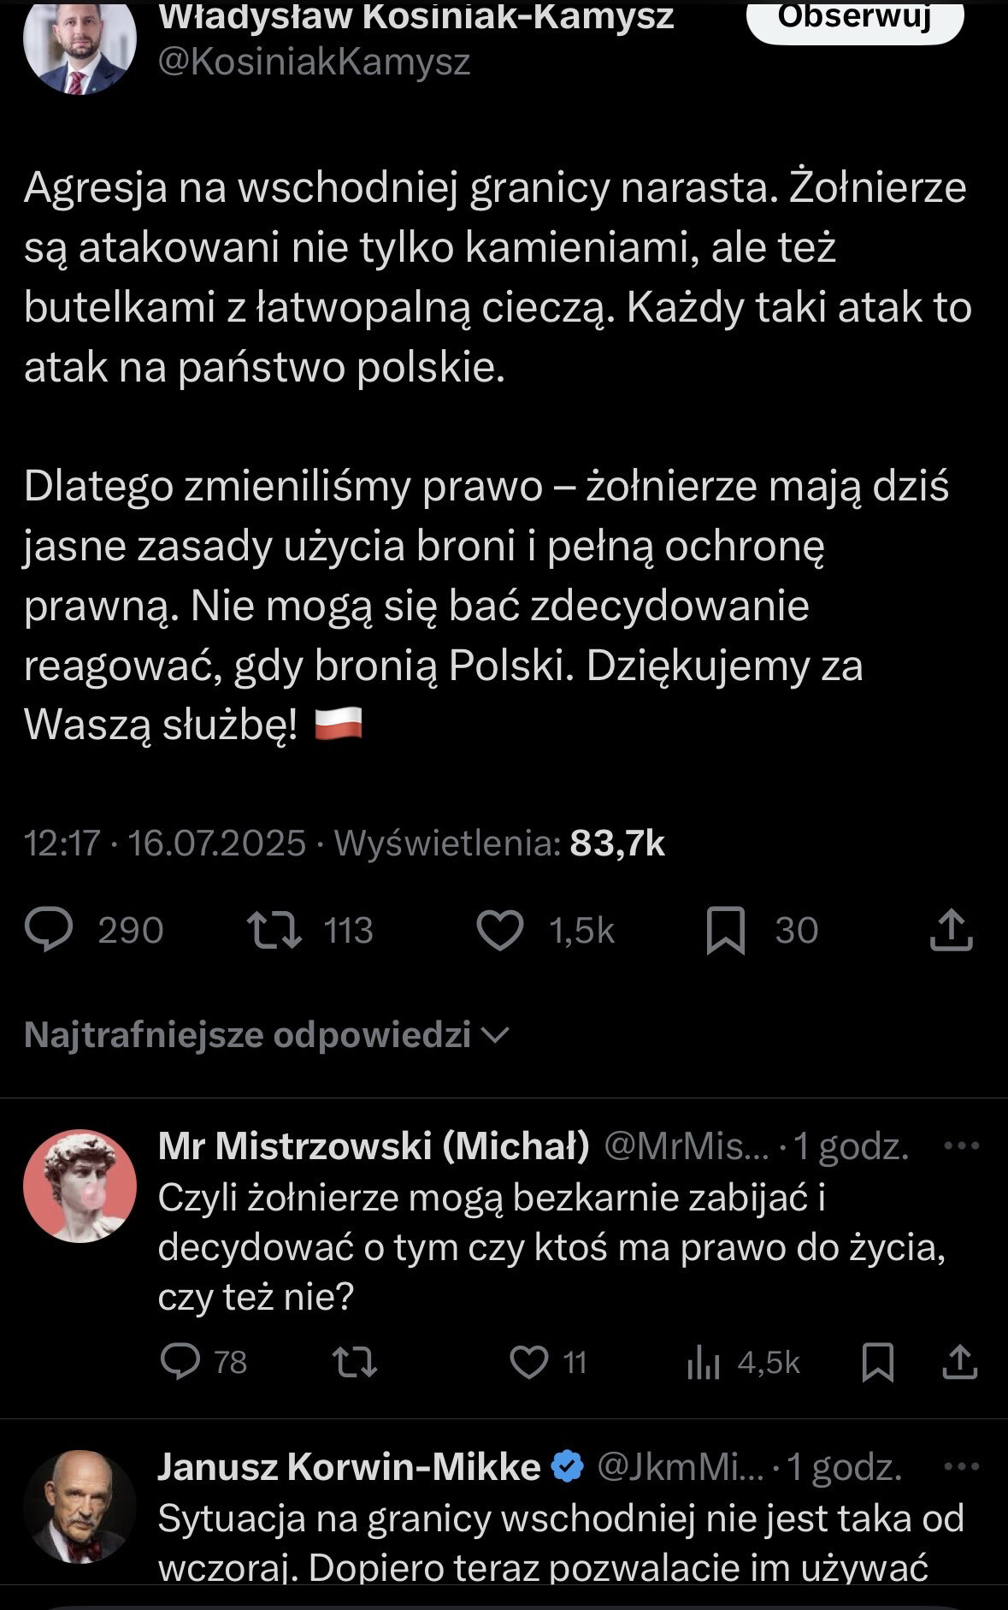
Task: Reply to Mr Mistrzowski's comment
Action: tap(180, 1362)
